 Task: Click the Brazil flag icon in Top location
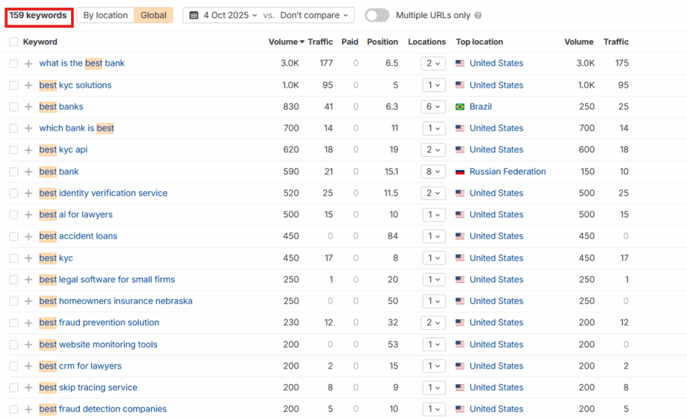(x=460, y=107)
